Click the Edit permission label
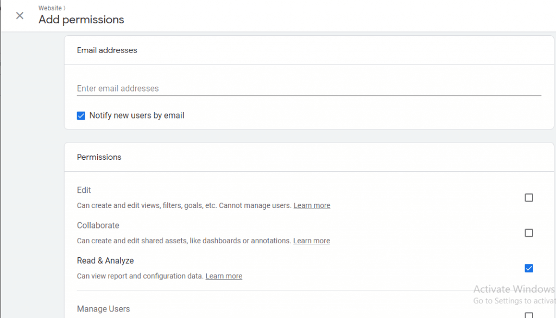Viewport: 556px width, 318px height. 84,190
